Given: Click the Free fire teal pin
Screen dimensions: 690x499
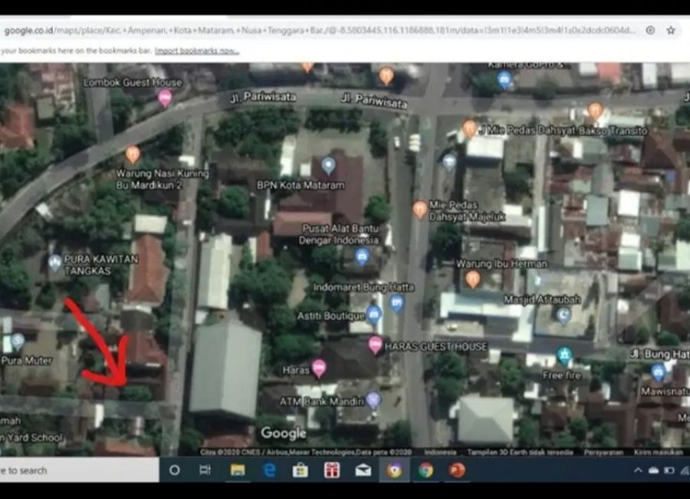Looking at the screenshot, I should click(x=564, y=355).
